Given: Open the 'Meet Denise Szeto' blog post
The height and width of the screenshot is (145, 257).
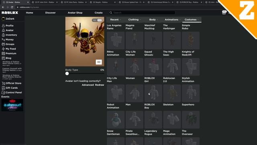Looking at the screenshot, I should (12, 63).
